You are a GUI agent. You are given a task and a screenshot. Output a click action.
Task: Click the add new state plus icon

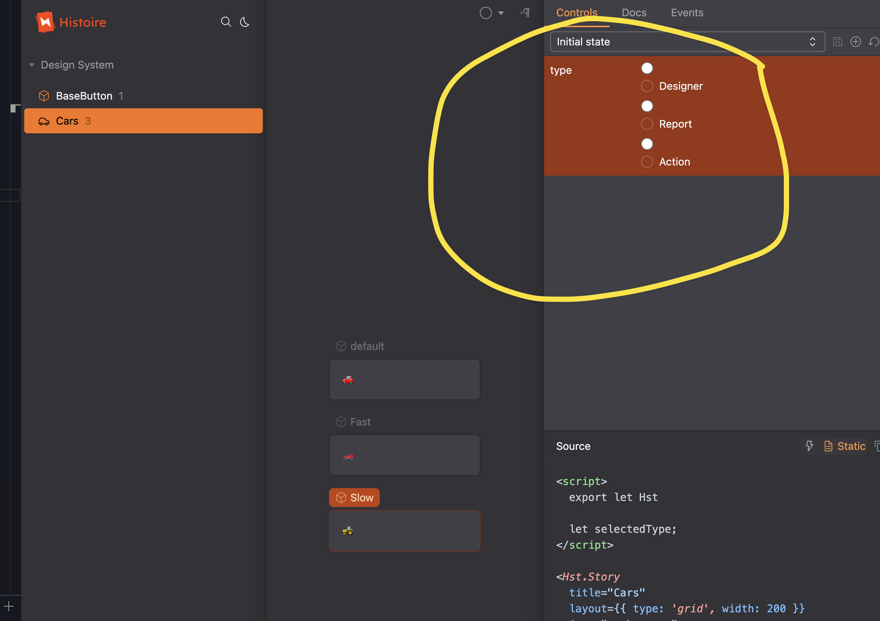click(x=855, y=42)
